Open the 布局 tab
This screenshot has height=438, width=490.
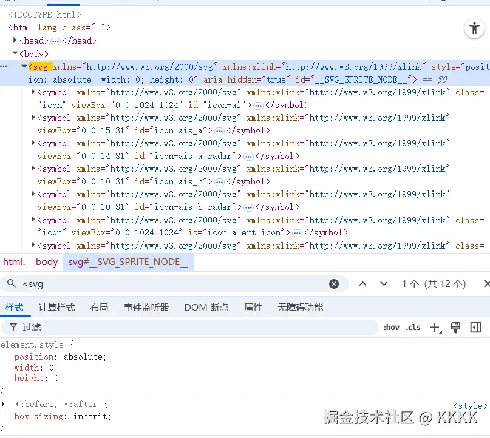pos(99,308)
